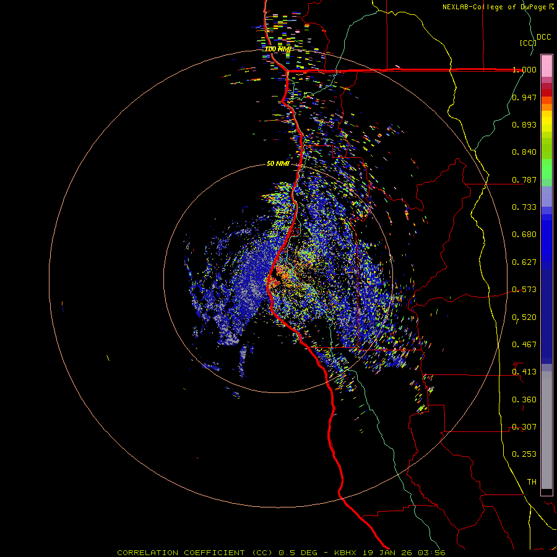The image size is (557, 557).
Task: Click the 1.000 scale value
Action: point(524,69)
